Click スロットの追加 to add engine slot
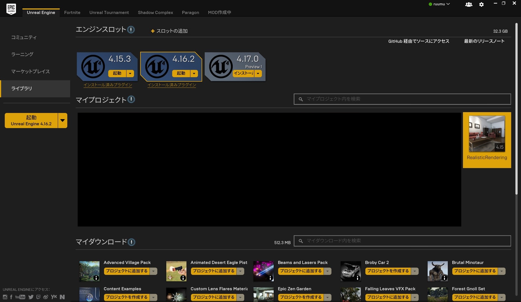 click(169, 31)
